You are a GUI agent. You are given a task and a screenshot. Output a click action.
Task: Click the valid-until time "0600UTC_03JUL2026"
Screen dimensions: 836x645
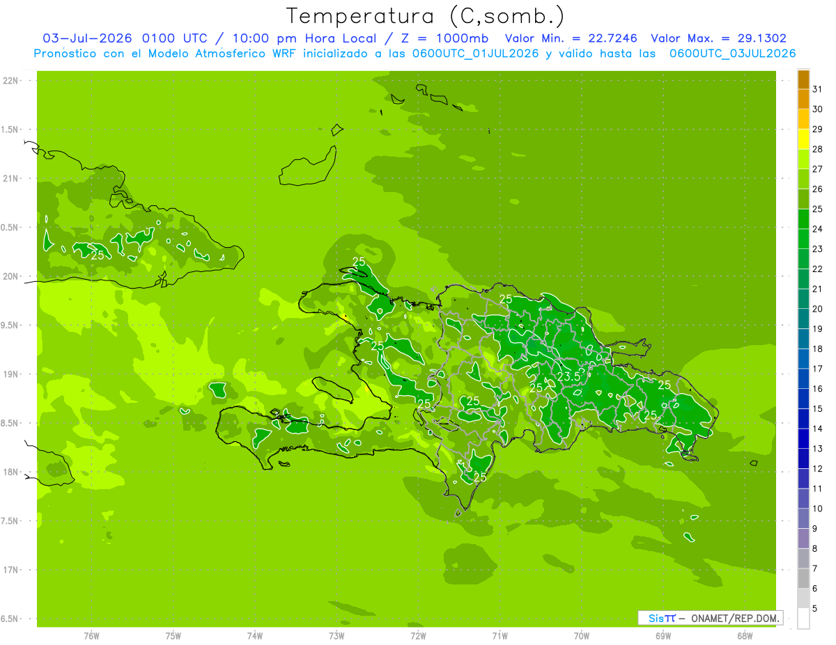coord(733,54)
